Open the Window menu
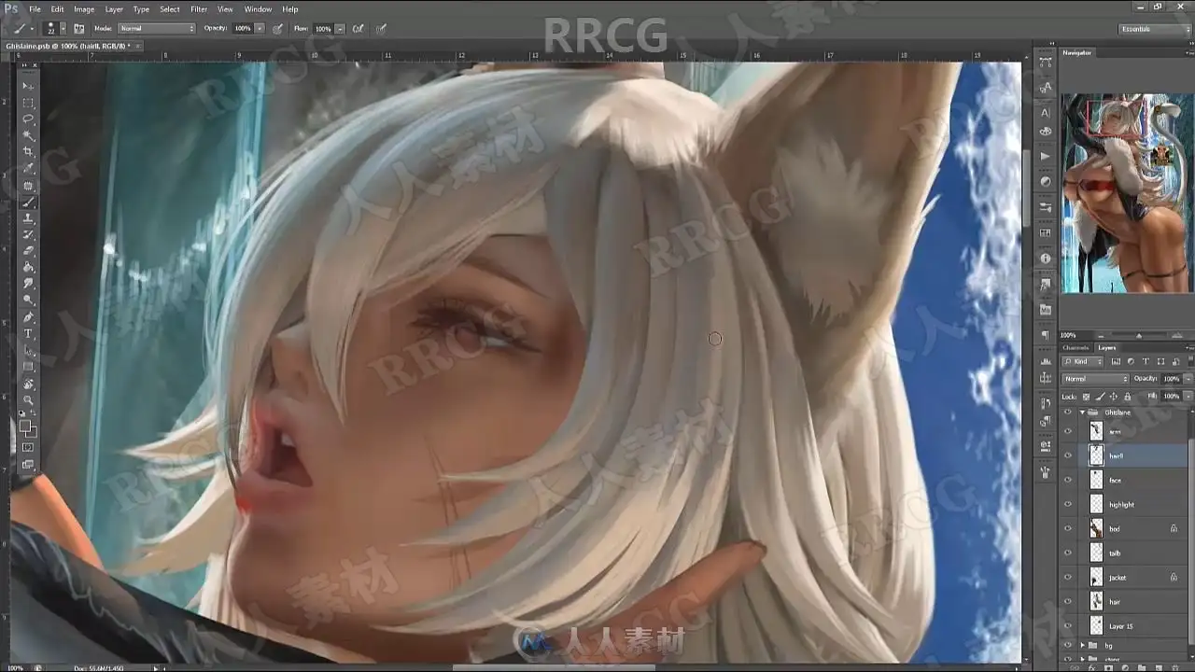The width and height of the screenshot is (1195, 672). (258, 9)
